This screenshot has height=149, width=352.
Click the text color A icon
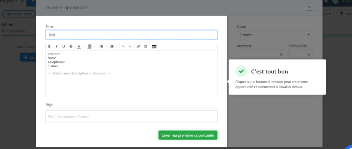79,47
